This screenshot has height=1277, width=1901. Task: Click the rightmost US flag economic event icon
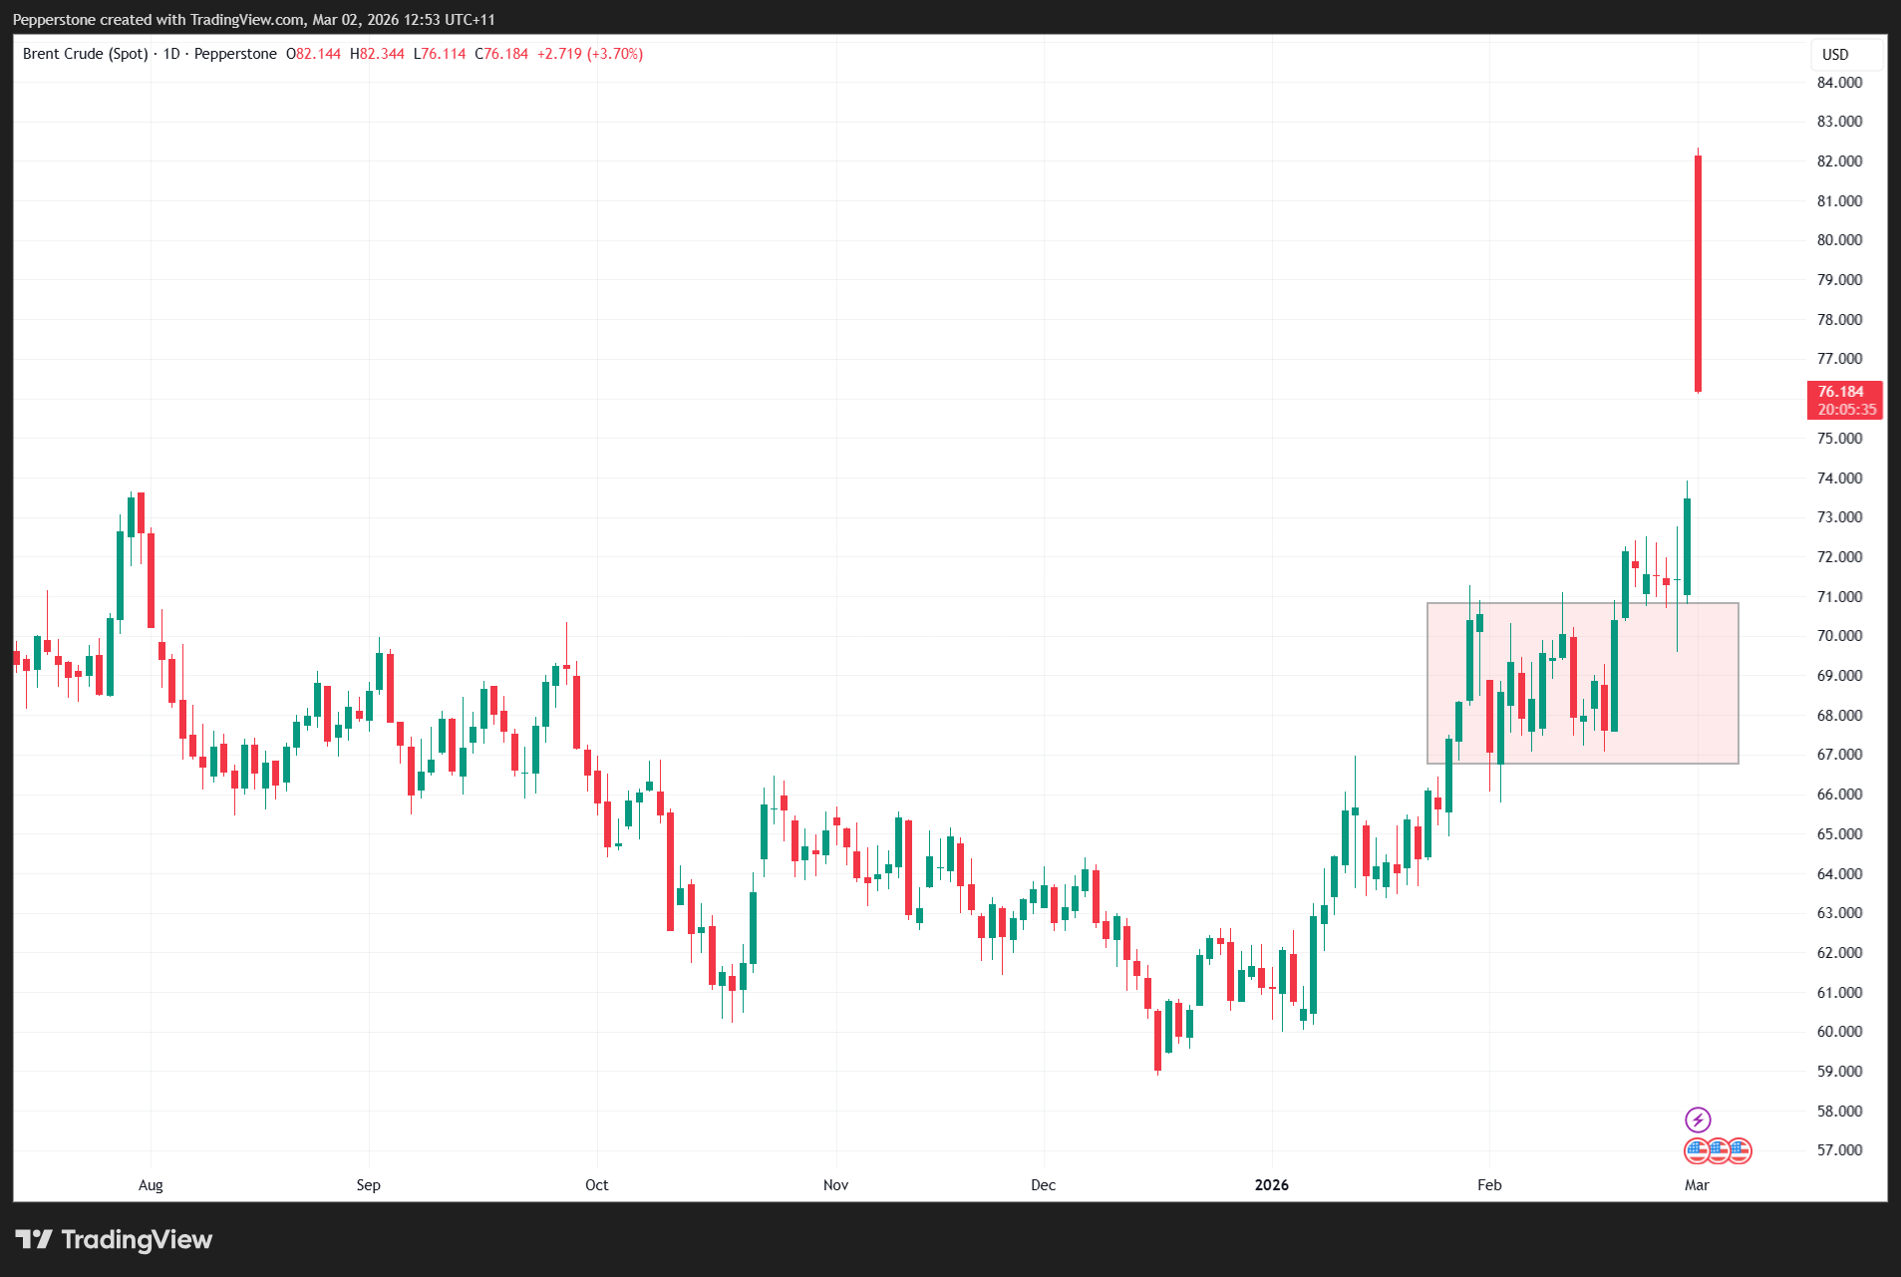[x=1740, y=1151]
